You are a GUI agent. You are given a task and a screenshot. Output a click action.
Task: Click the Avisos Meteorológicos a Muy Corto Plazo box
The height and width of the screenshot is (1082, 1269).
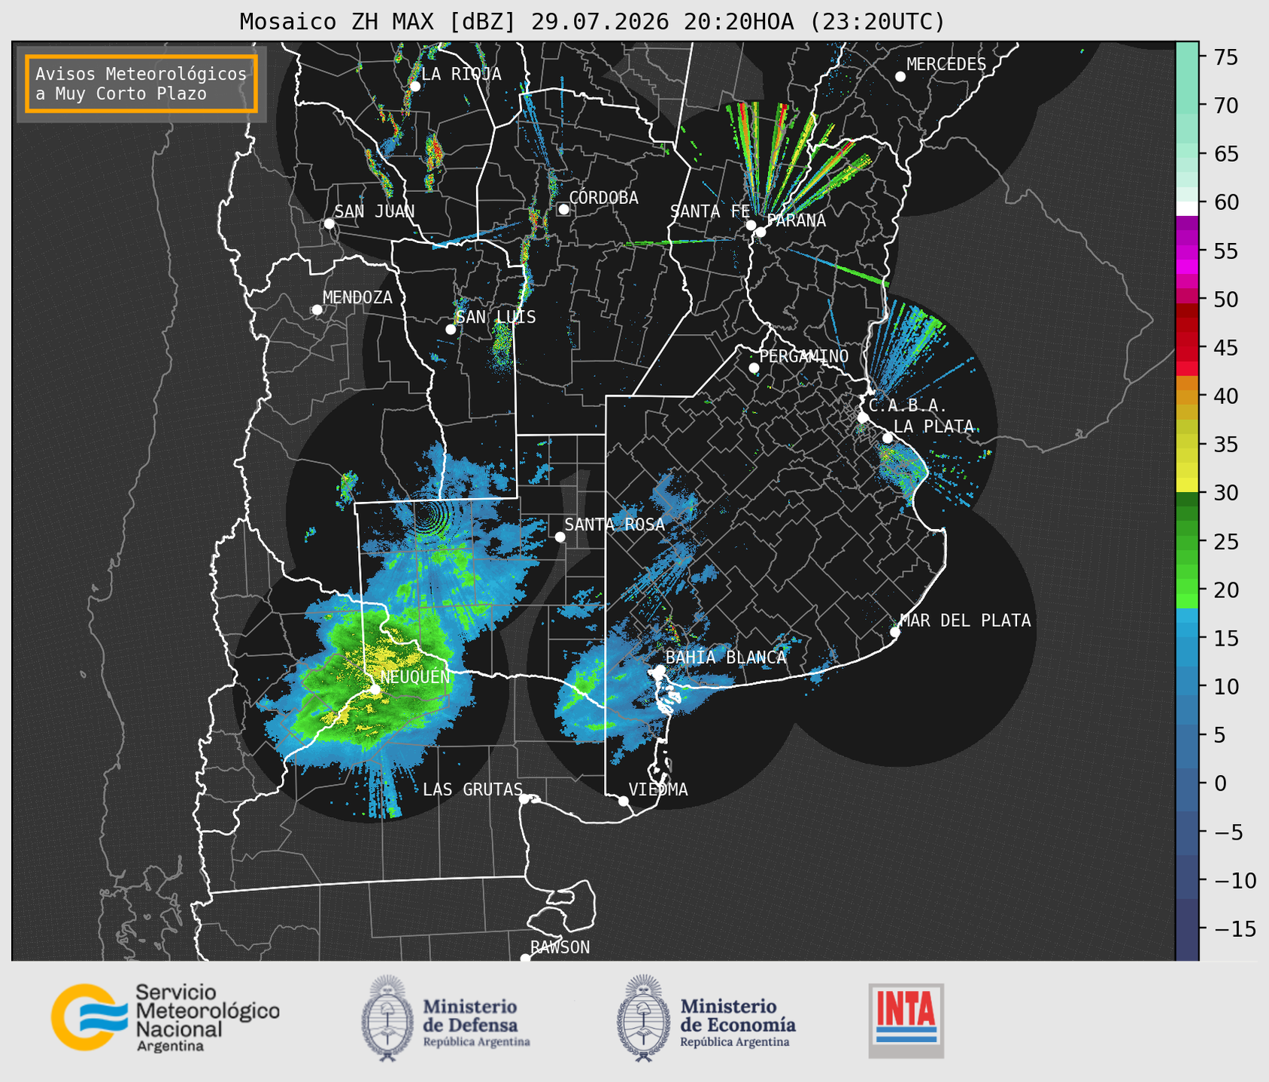pyautogui.click(x=141, y=84)
